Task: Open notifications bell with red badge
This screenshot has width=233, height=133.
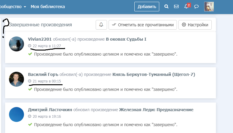Action: [187, 6]
